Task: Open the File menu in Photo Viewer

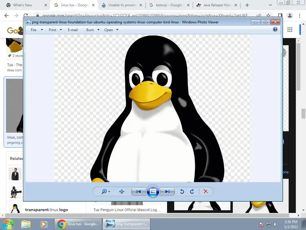Action: click(33, 30)
